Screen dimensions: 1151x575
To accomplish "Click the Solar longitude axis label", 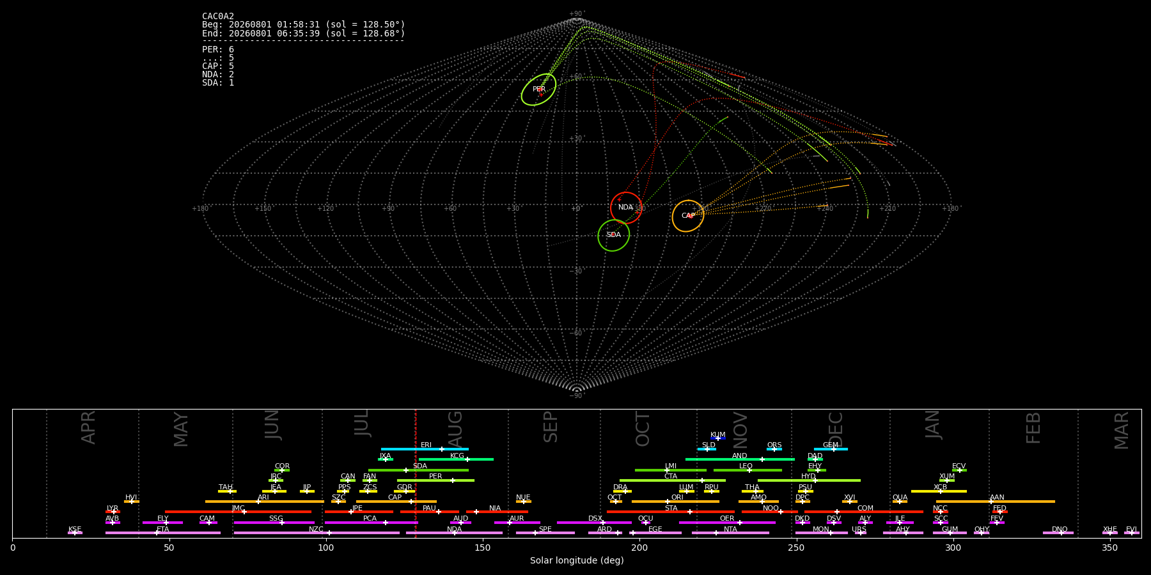I will click(577, 560).
